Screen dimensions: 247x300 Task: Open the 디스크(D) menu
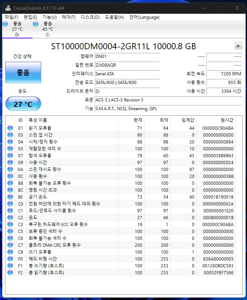pos(90,17)
